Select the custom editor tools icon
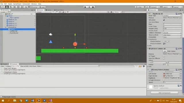 [x=26, y=7]
